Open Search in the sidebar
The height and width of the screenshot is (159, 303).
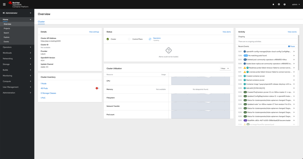click(x=17, y=33)
